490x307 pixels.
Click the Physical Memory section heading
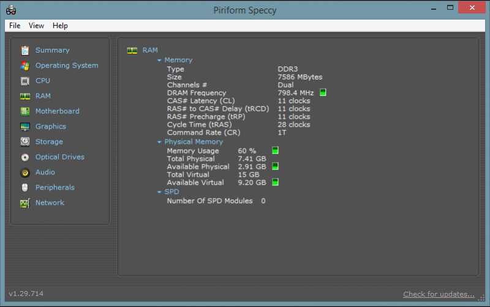click(x=194, y=142)
